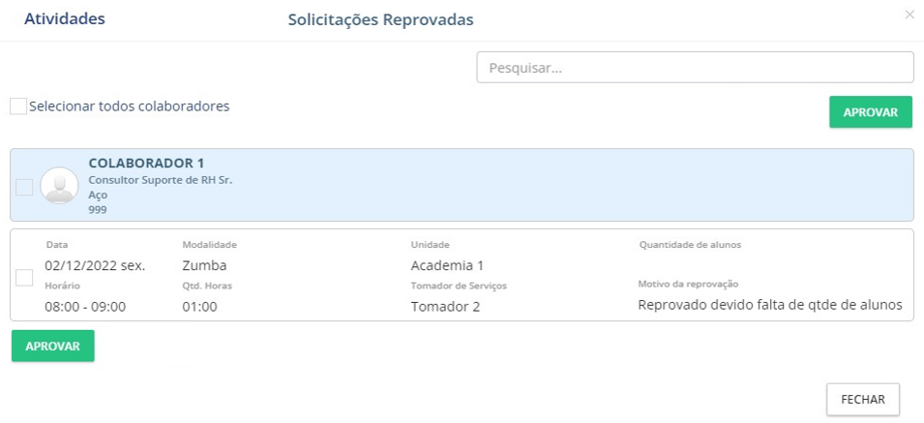This screenshot has height=423, width=924.
Task: Click the 'Tomador 2' service taker value
Action: coord(445,307)
